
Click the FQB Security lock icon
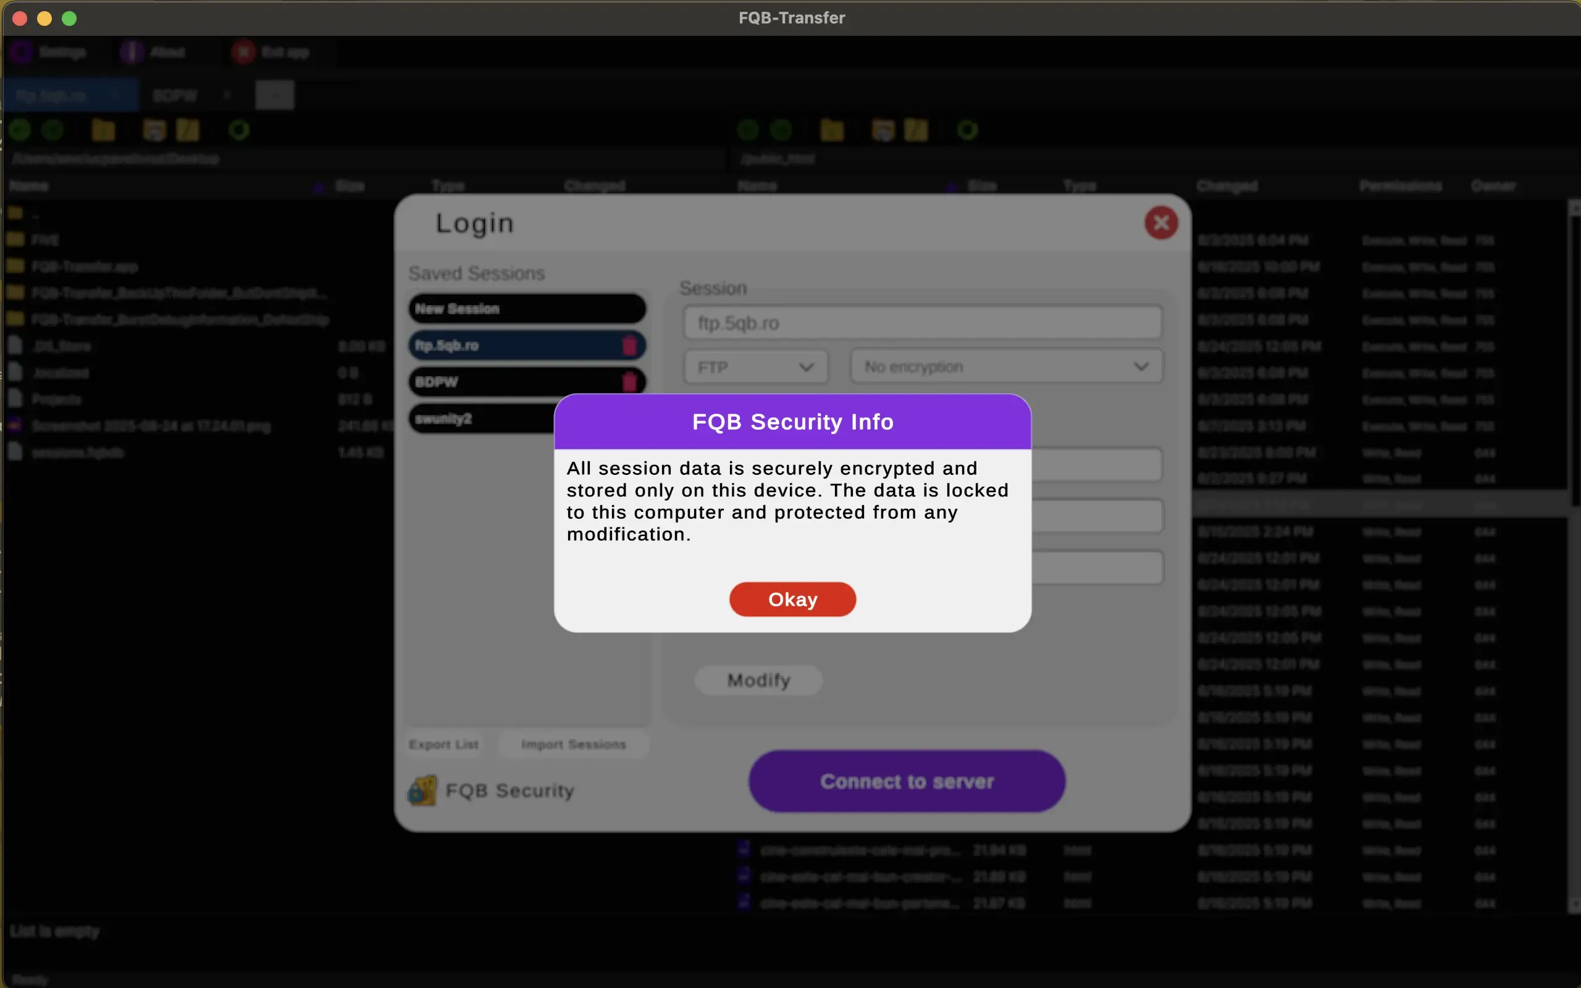(422, 790)
